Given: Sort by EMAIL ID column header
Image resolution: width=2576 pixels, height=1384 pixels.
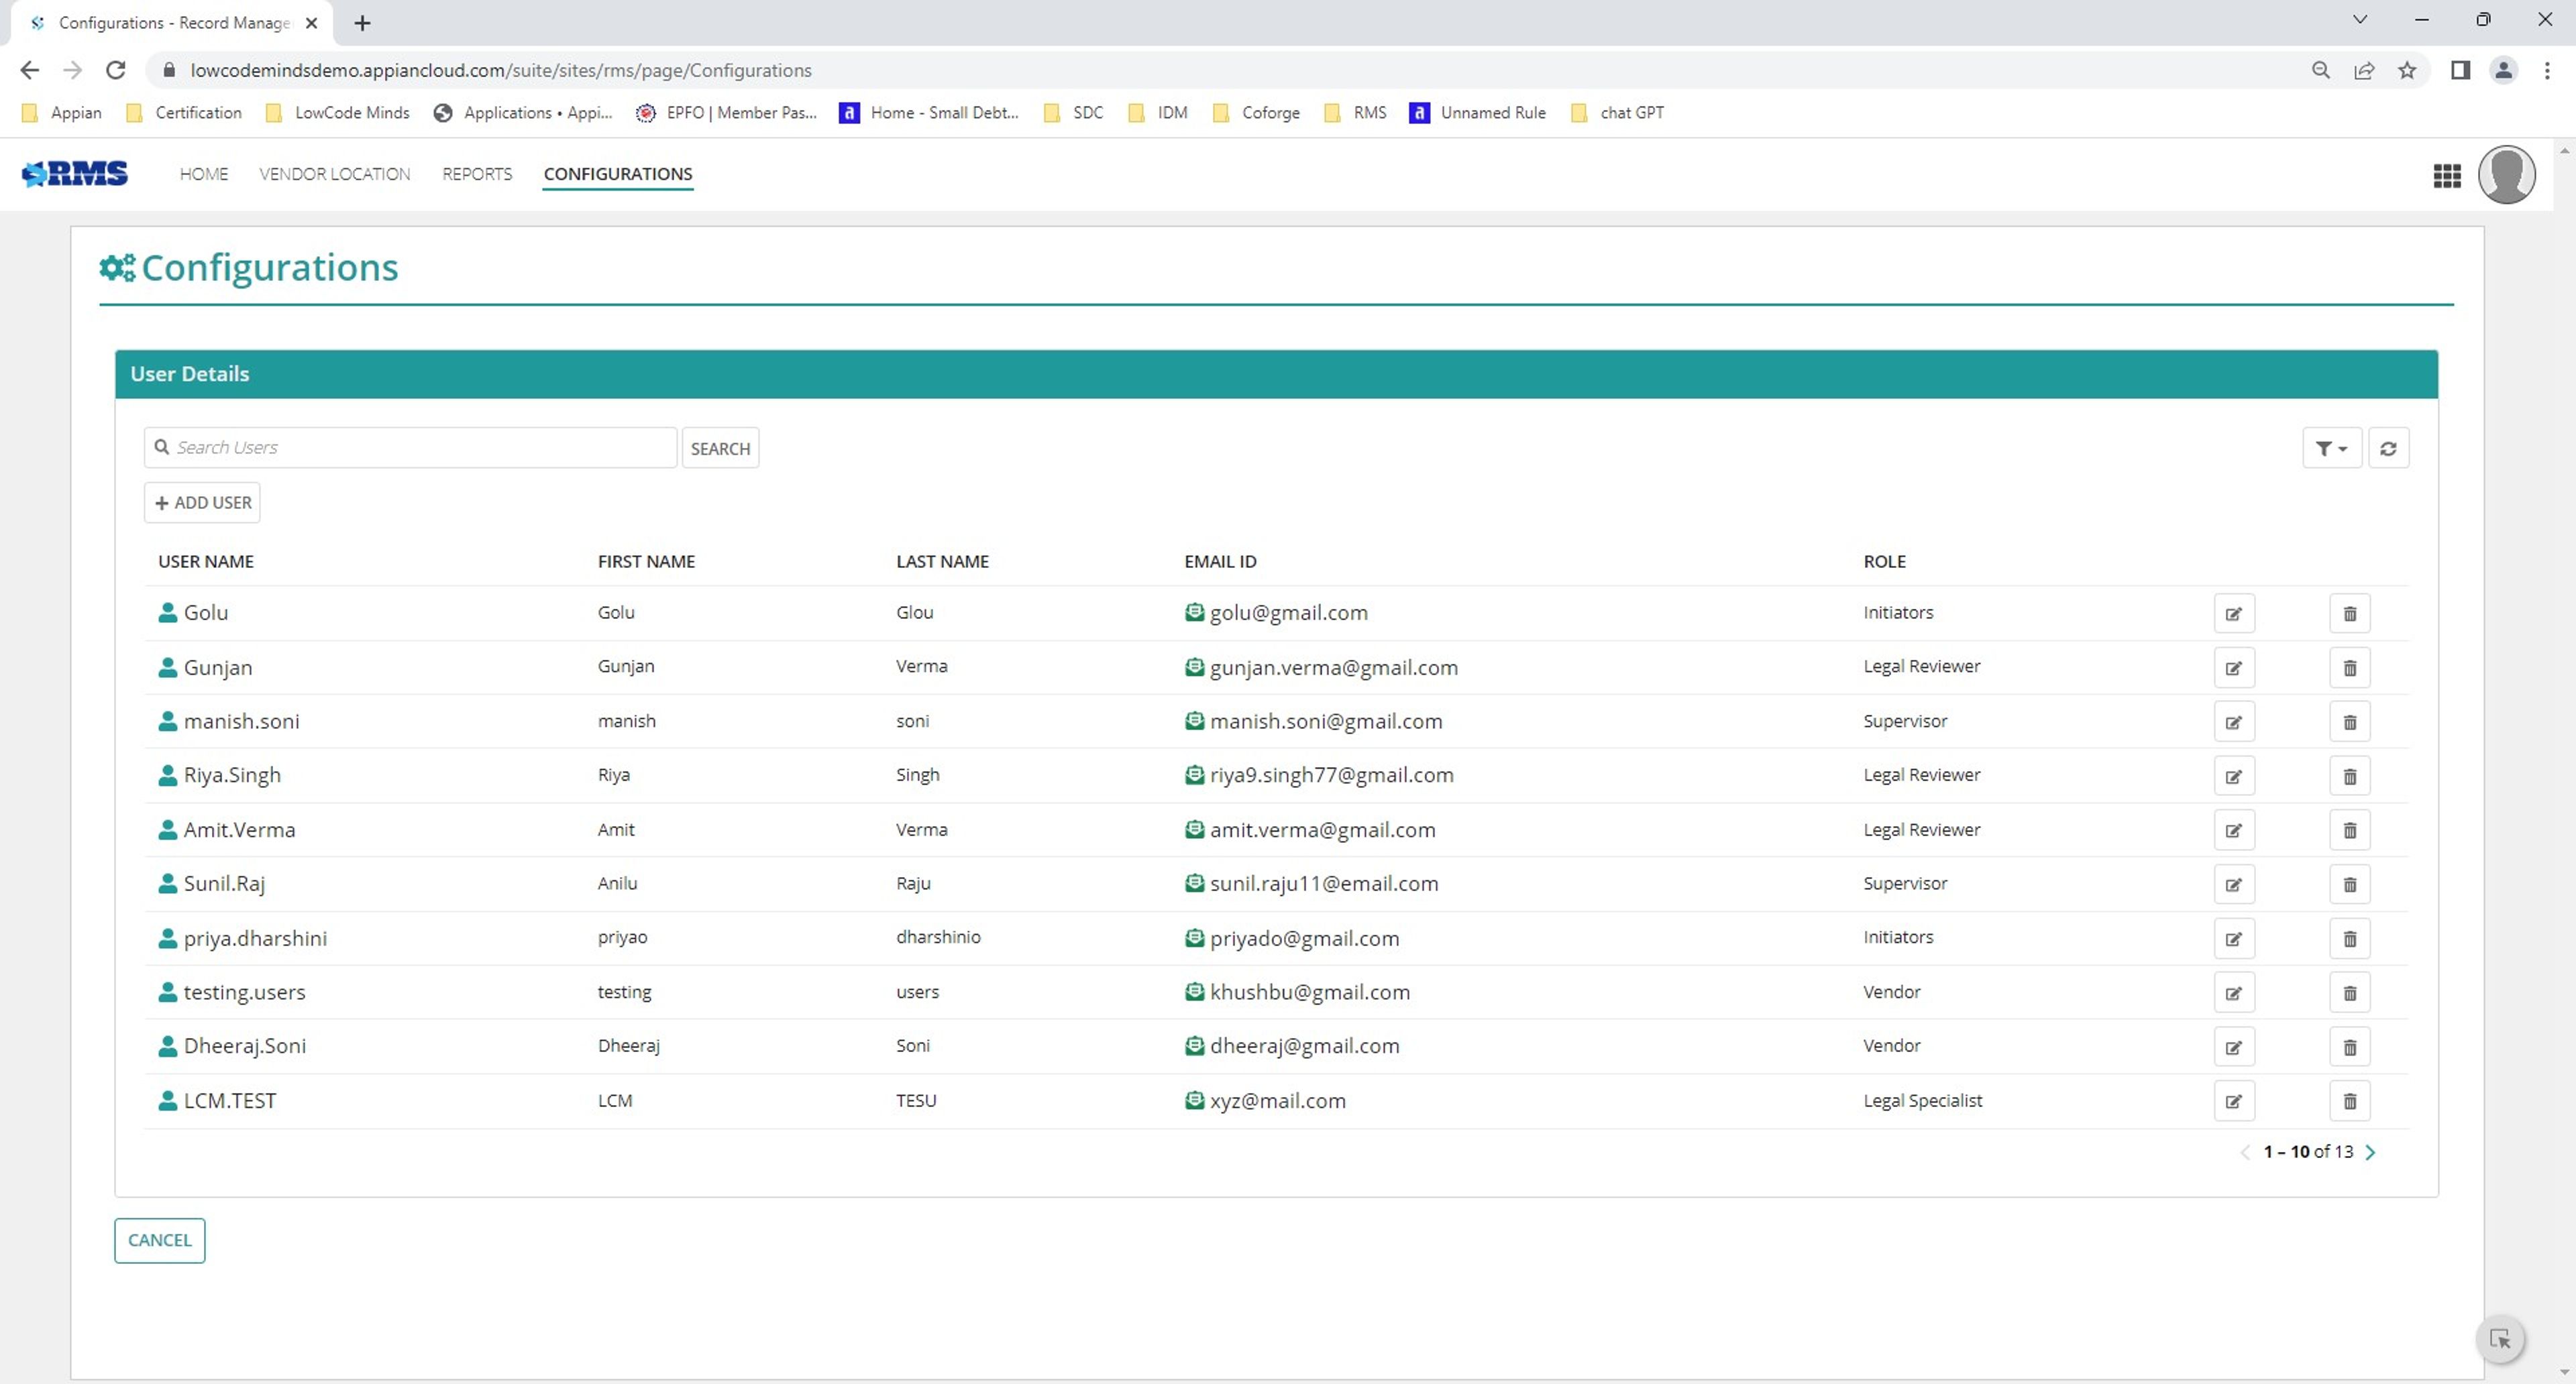Looking at the screenshot, I should [x=1220, y=562].
